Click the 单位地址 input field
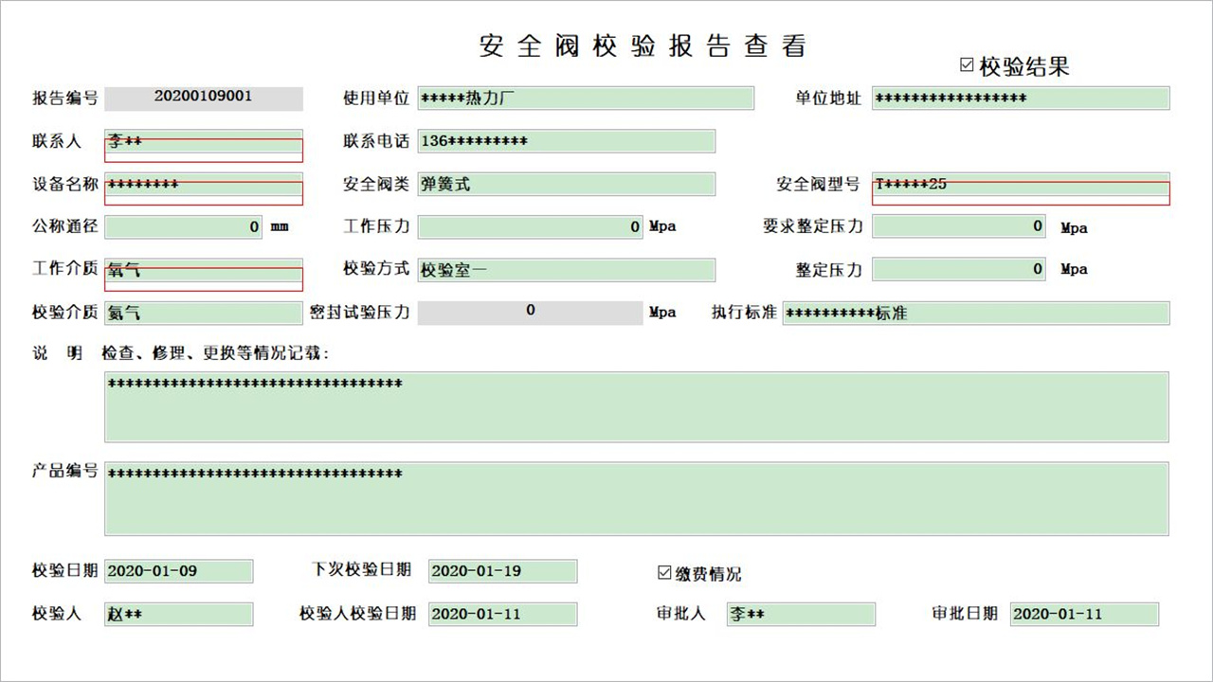 1021,98
